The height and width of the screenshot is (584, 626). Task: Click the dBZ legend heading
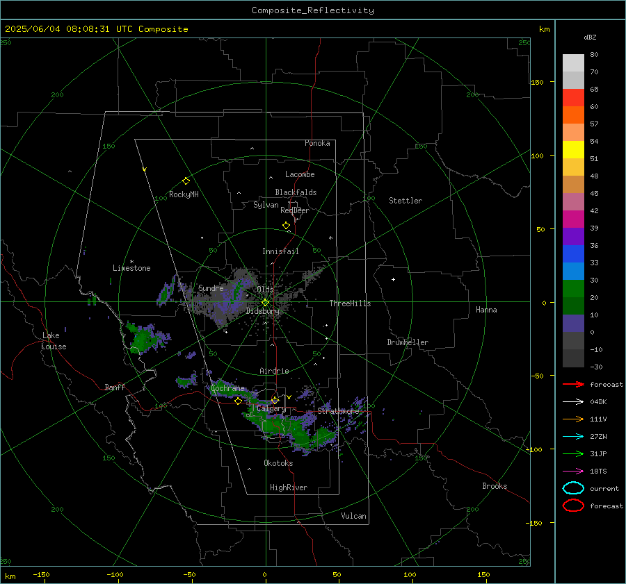[590, 37]
